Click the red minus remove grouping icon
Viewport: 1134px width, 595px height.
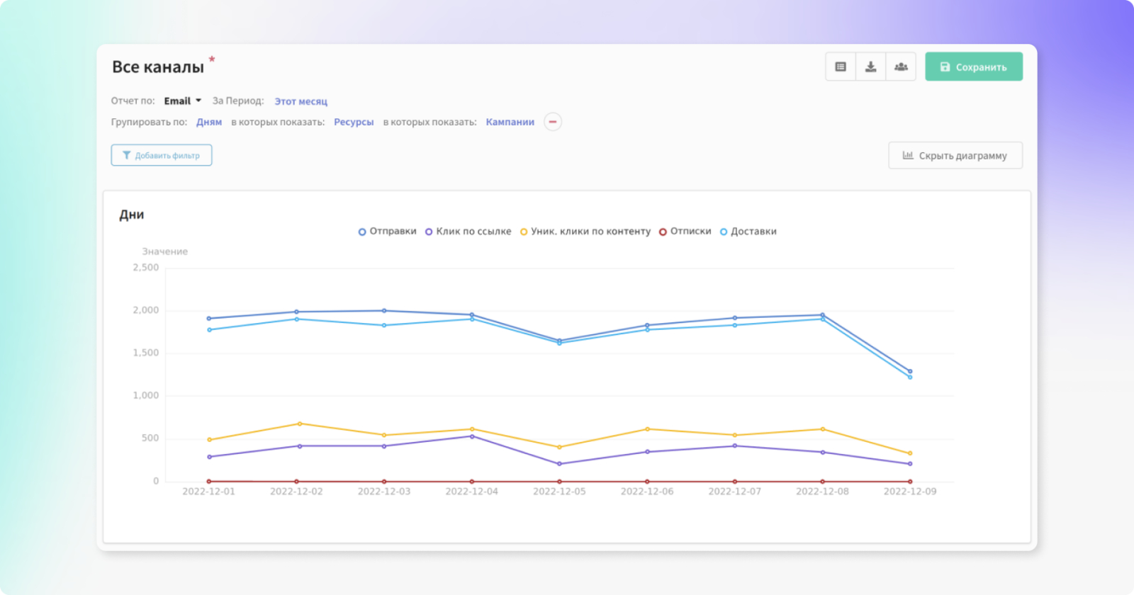point(553,122)
